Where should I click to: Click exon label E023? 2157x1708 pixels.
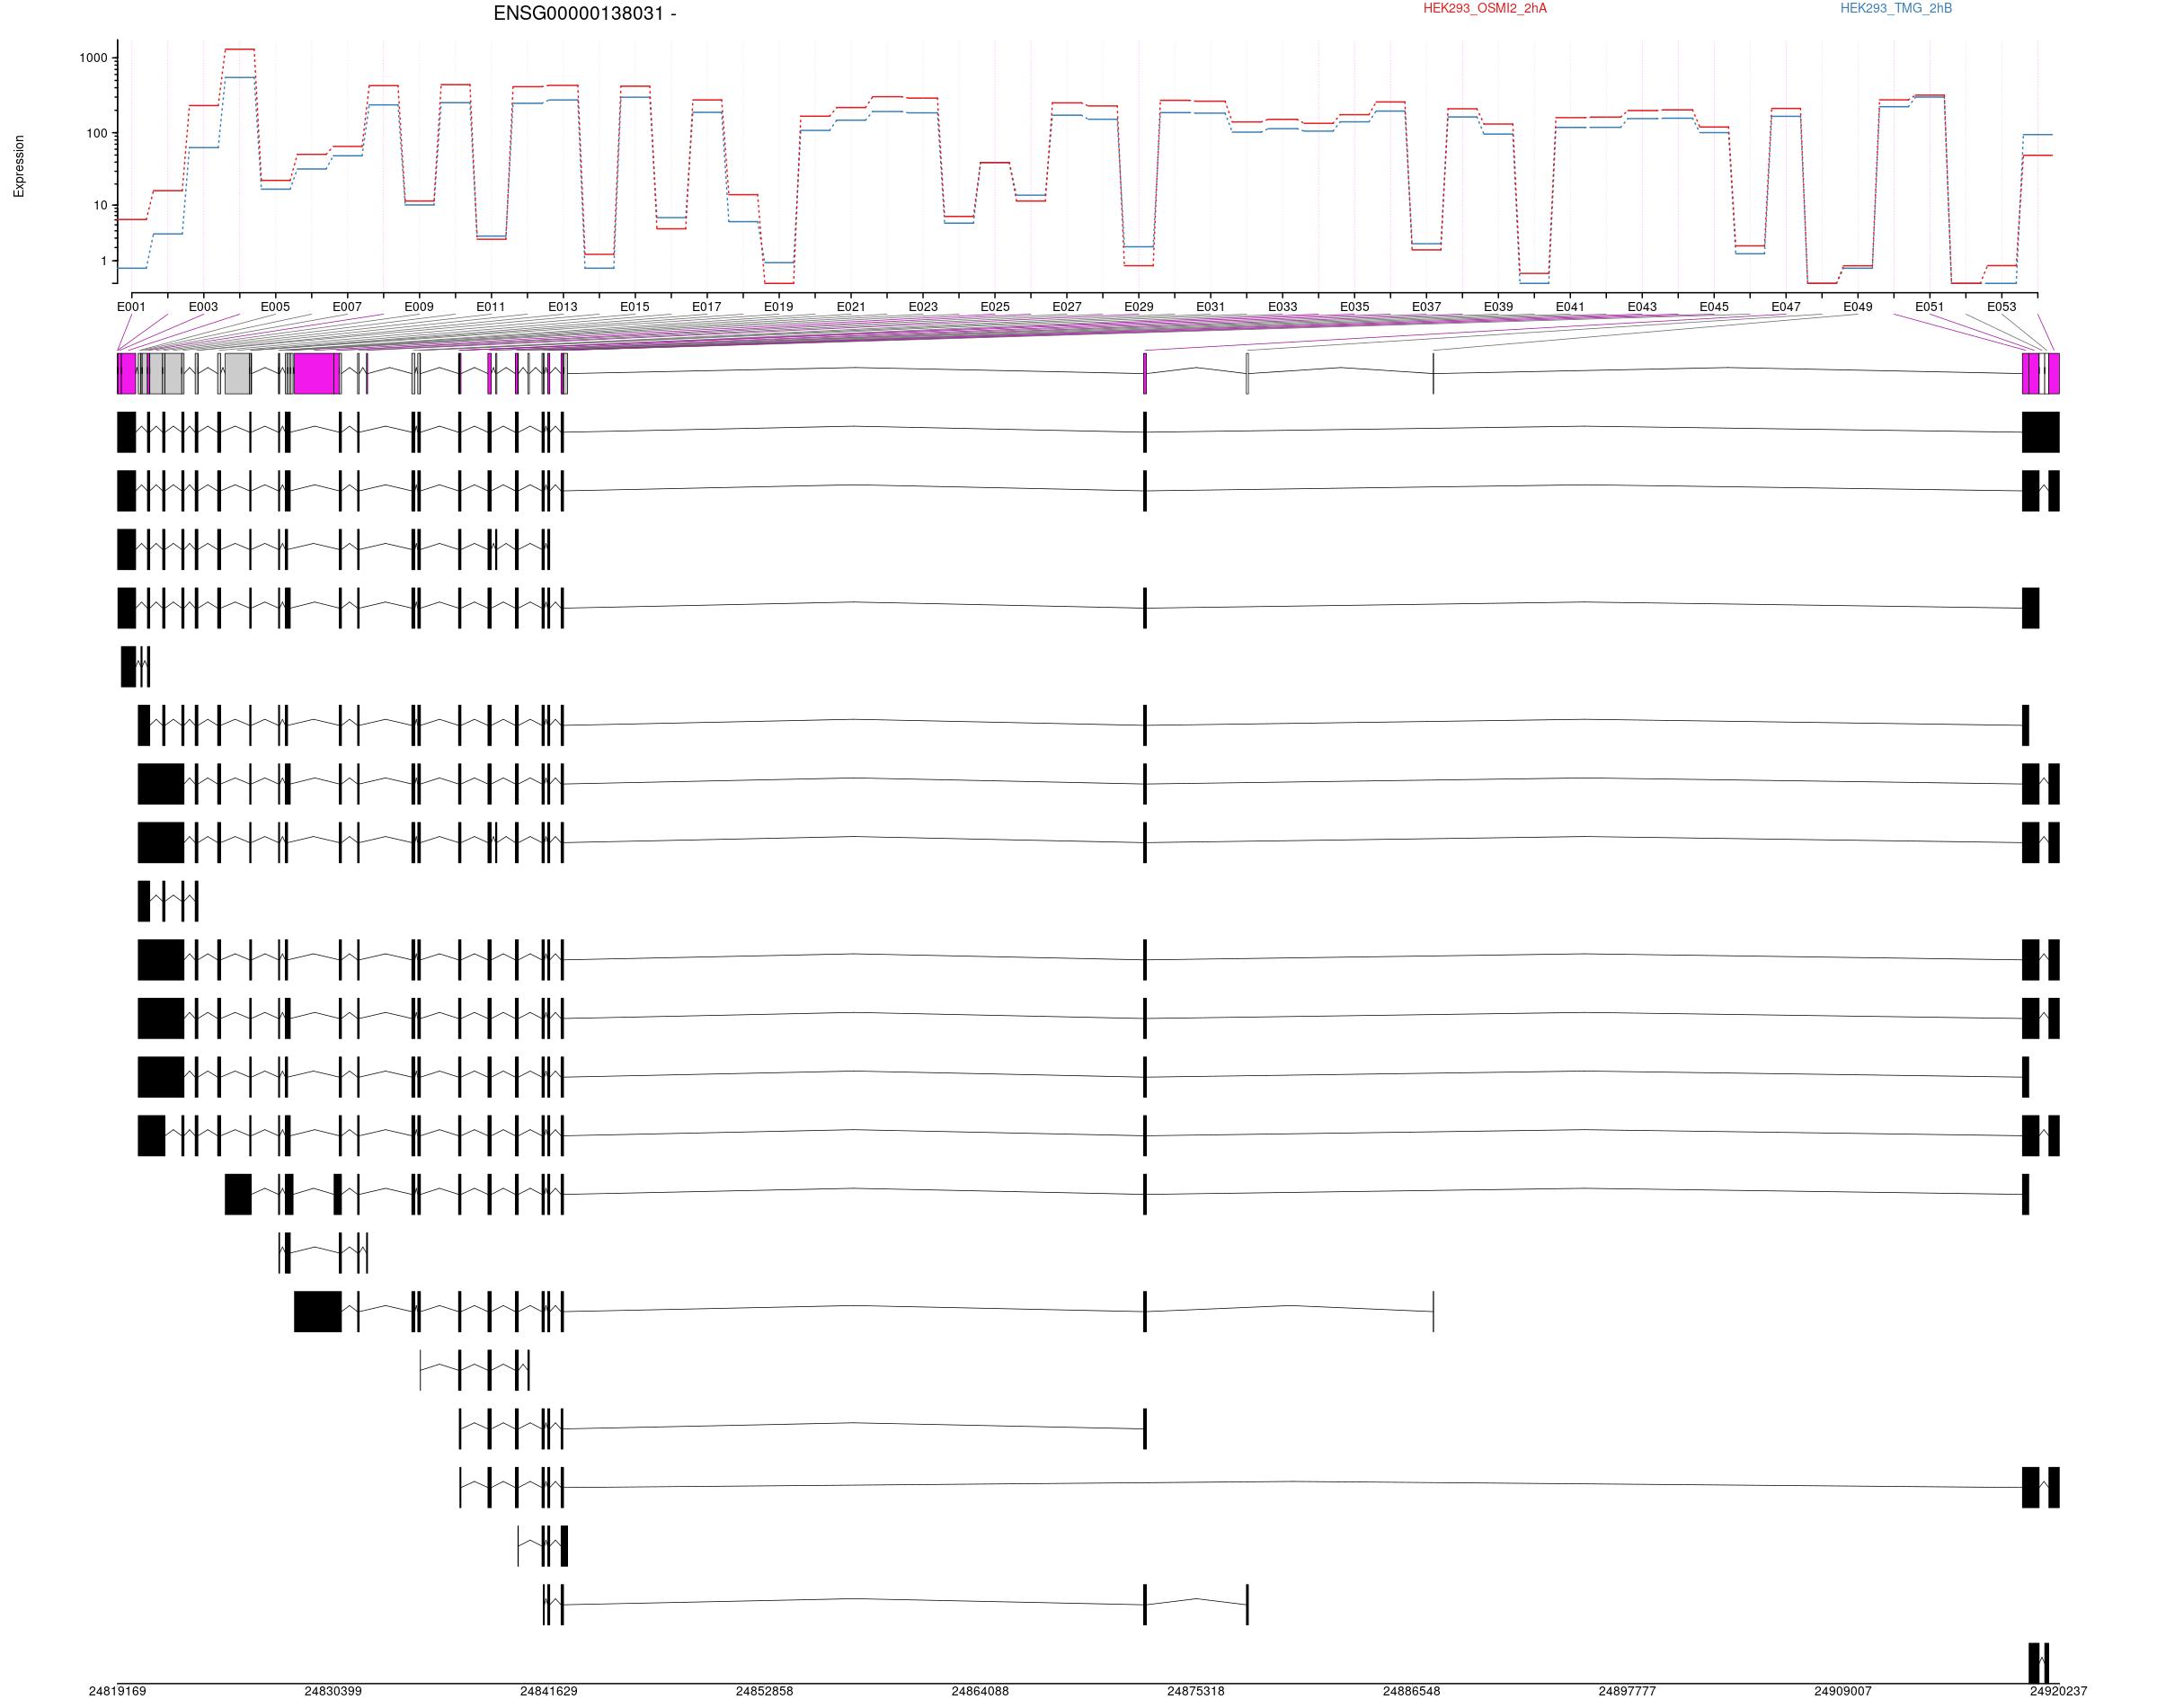923,307
